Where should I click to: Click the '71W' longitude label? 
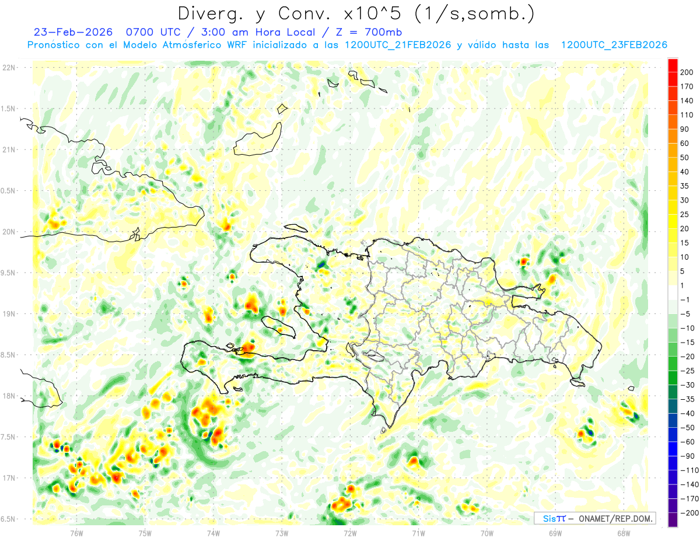[418, 532]
